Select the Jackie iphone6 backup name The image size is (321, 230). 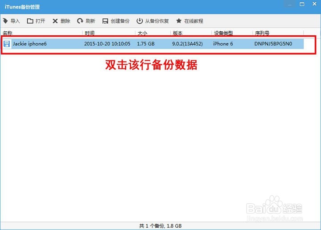click(x=30, y=44)
